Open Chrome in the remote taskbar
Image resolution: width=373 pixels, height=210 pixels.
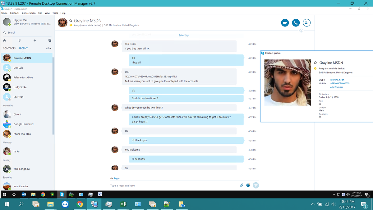point(43,194)
